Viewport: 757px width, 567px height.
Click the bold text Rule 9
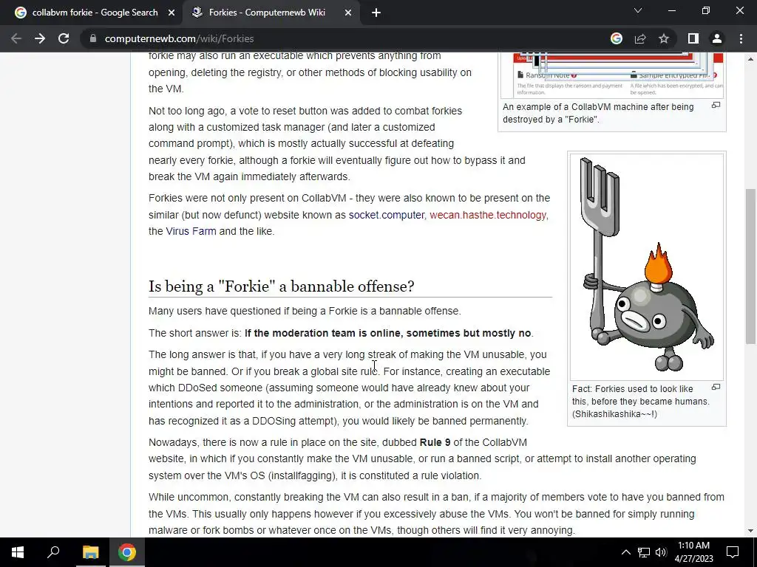click(435, 443)
